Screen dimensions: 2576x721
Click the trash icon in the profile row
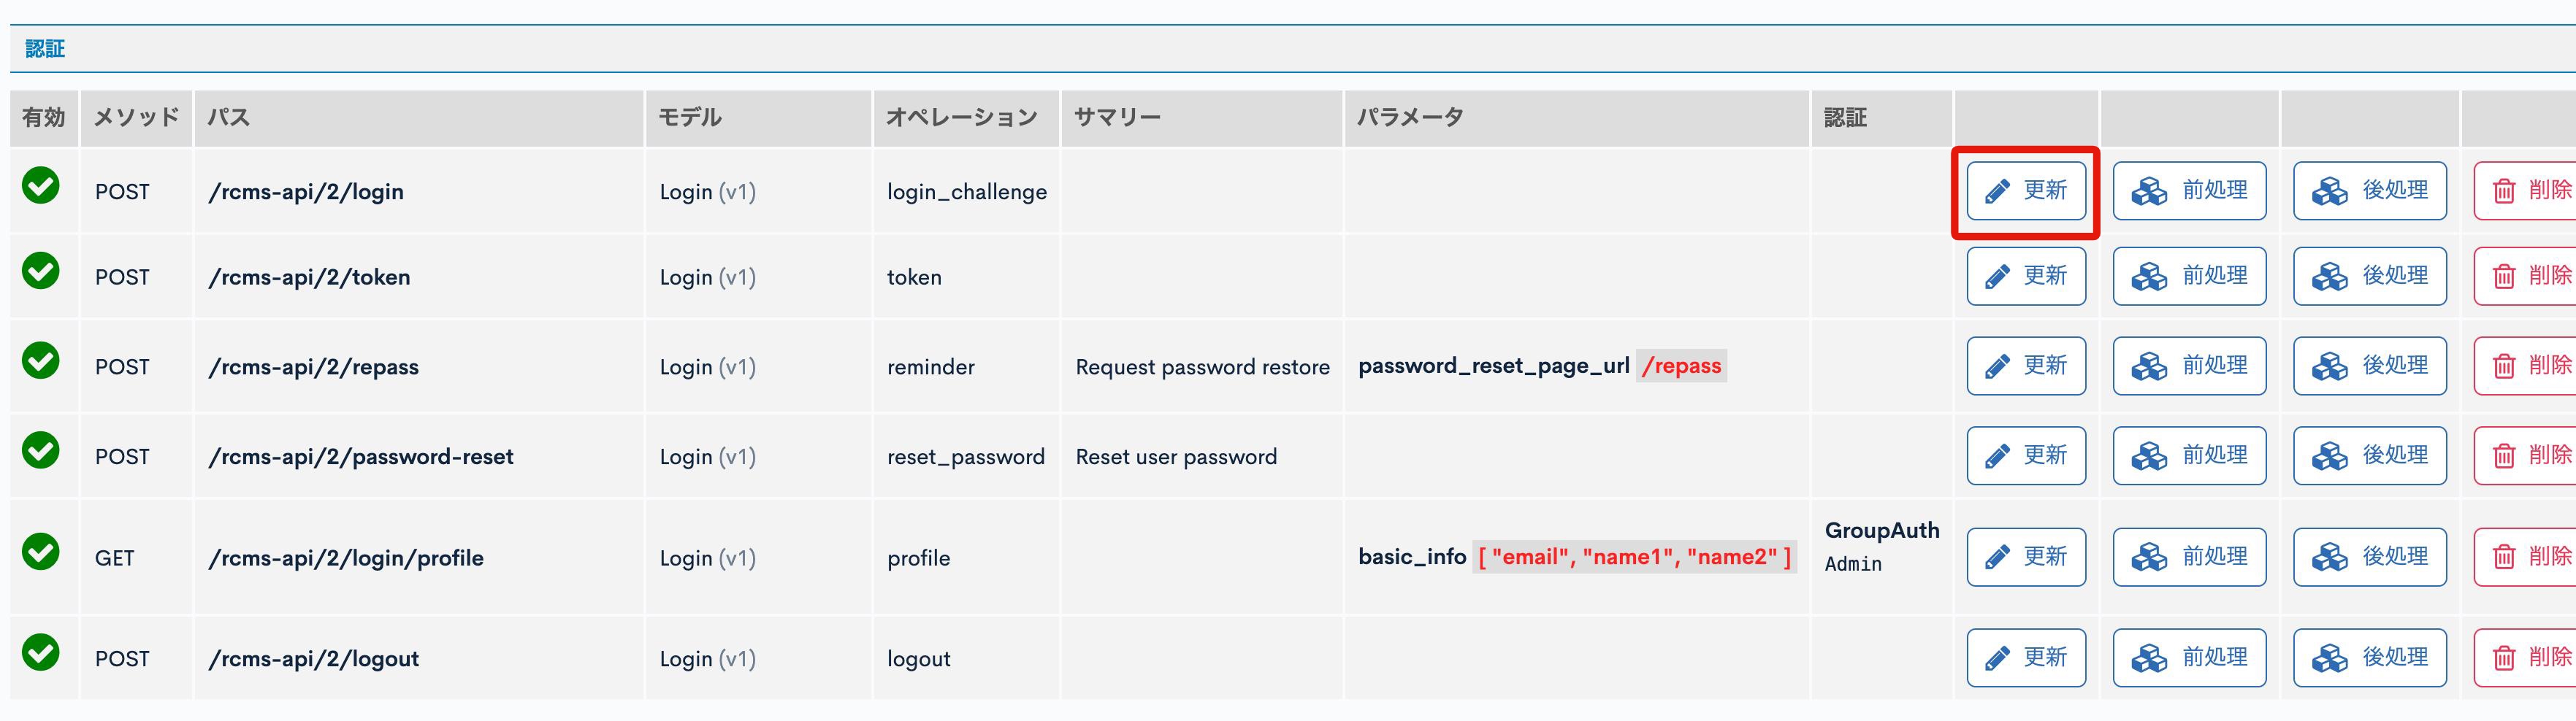click(2504, 558)
